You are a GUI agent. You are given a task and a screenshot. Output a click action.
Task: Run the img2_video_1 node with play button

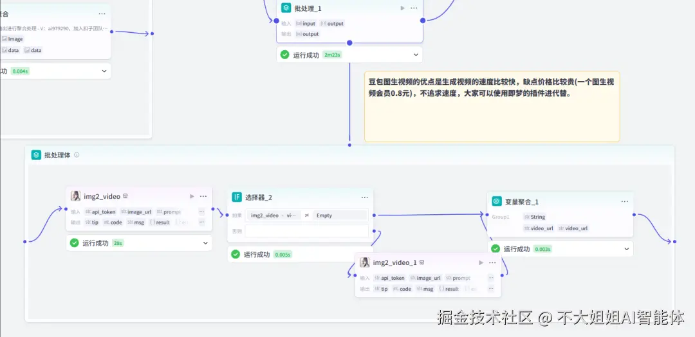(x=481, y=262)
